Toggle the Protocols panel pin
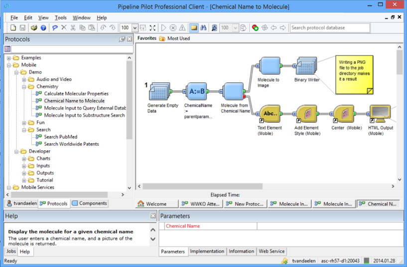 click(x=122, y=39)
